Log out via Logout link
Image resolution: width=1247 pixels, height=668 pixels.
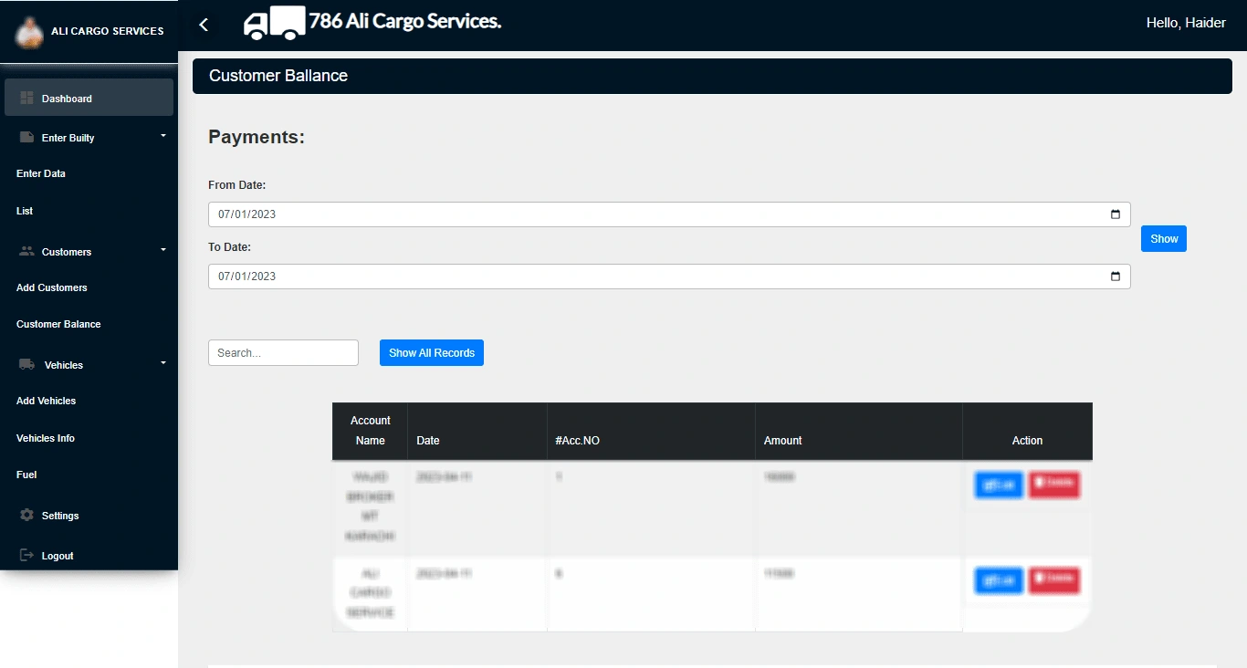(x=58, y=556)
